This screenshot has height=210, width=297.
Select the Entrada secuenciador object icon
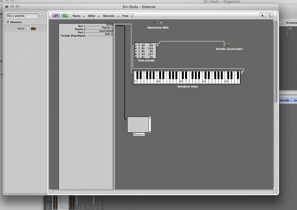click(227, 45)
